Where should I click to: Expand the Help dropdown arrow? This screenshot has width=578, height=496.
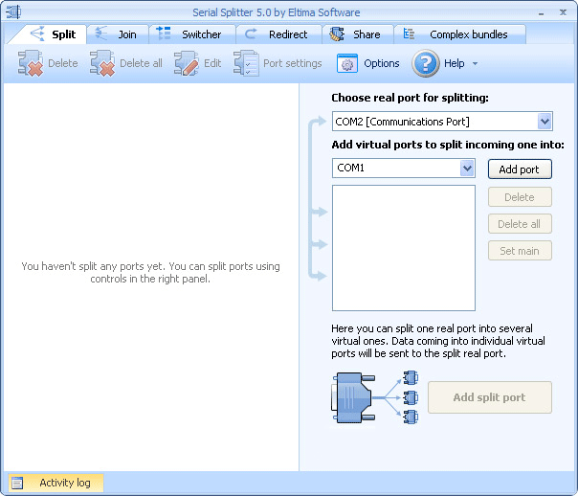pos(476,64)
